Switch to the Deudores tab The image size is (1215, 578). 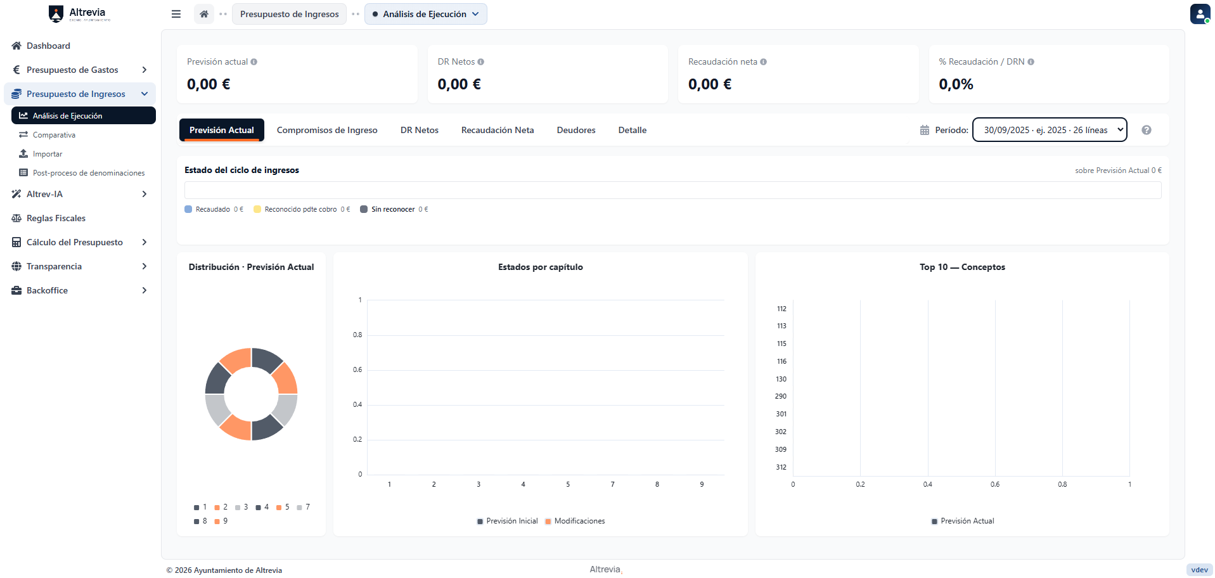(576, 130)
